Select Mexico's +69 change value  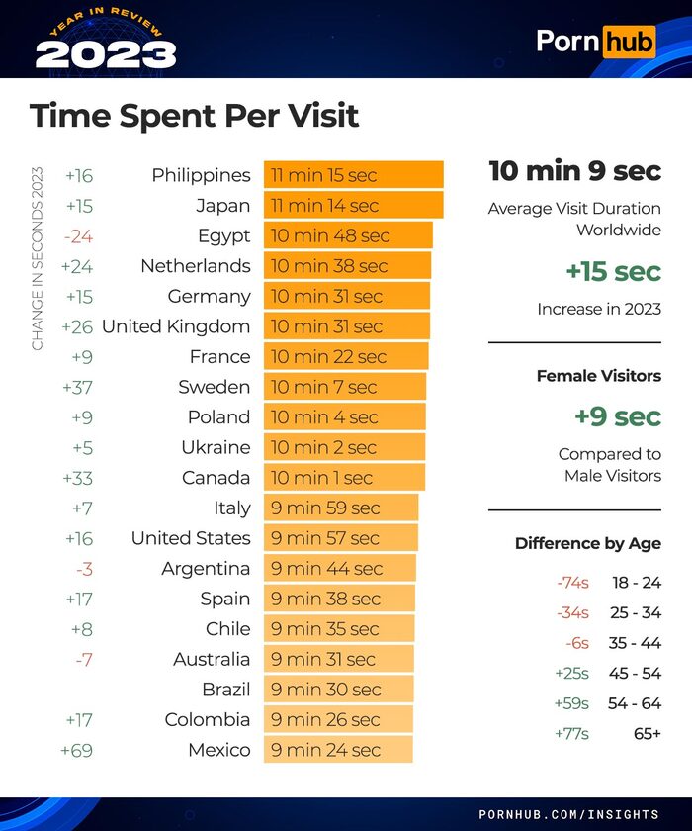(77, 750)
